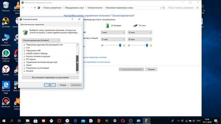Click the help question mark in Электропитание dialog
221x124 pixels.
(x=72, y=19)
